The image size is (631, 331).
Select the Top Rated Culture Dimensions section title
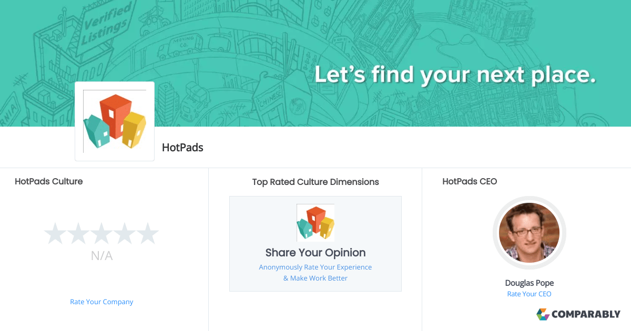click(315, 182)
